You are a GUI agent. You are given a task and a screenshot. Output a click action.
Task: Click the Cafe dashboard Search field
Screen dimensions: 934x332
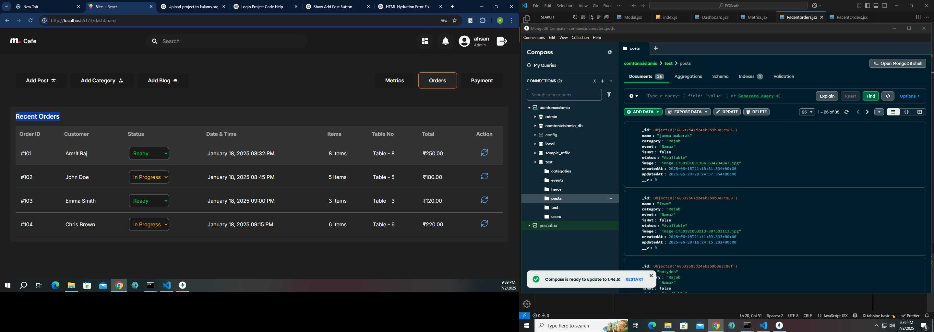[227, 41]
